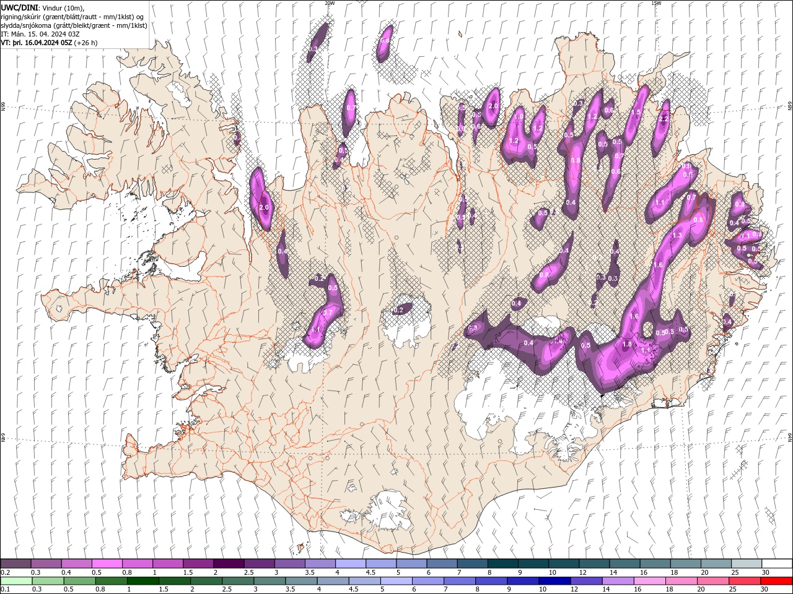Select the light pink bottom-row swatch labeled 16
Image resolution: width=793 pixels, height=594 pixels.
click(649, 581)
